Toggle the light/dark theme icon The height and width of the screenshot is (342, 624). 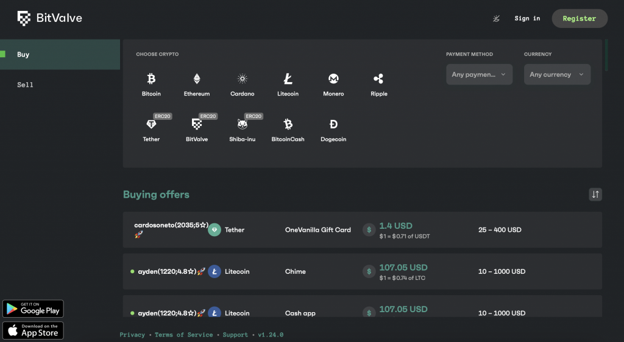click(x=496, y=18)
